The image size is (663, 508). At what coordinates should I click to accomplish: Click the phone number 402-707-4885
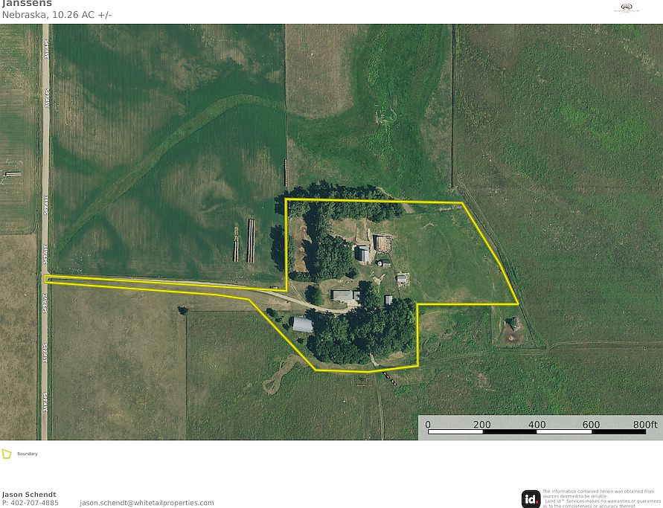coord(31,503)
